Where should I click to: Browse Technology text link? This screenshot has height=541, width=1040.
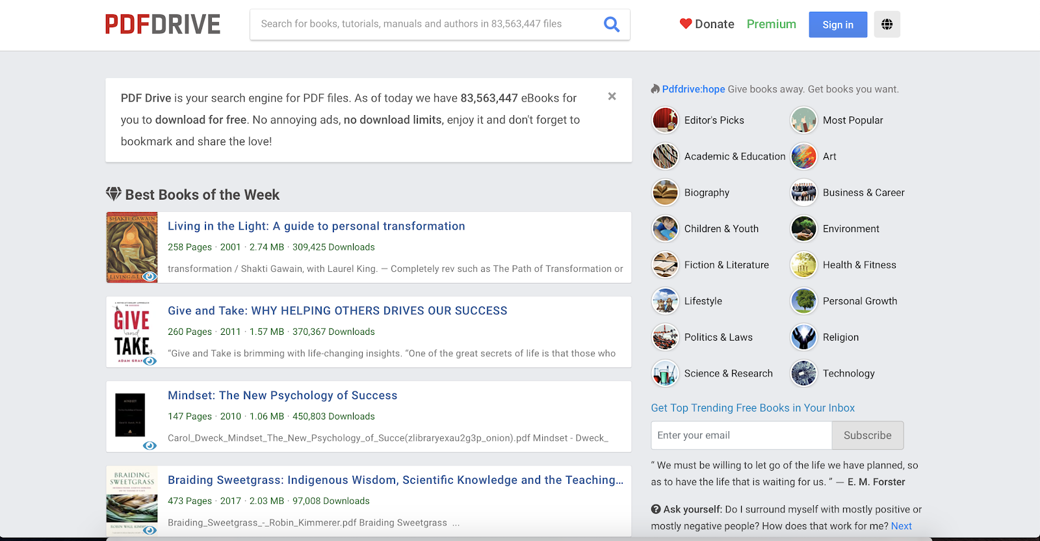point(848,373)
